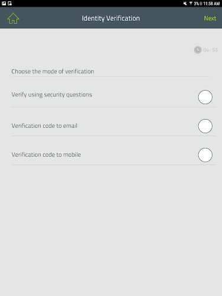Click the Identity Verification title
This screenshot has height=296, width=222.
111,18
